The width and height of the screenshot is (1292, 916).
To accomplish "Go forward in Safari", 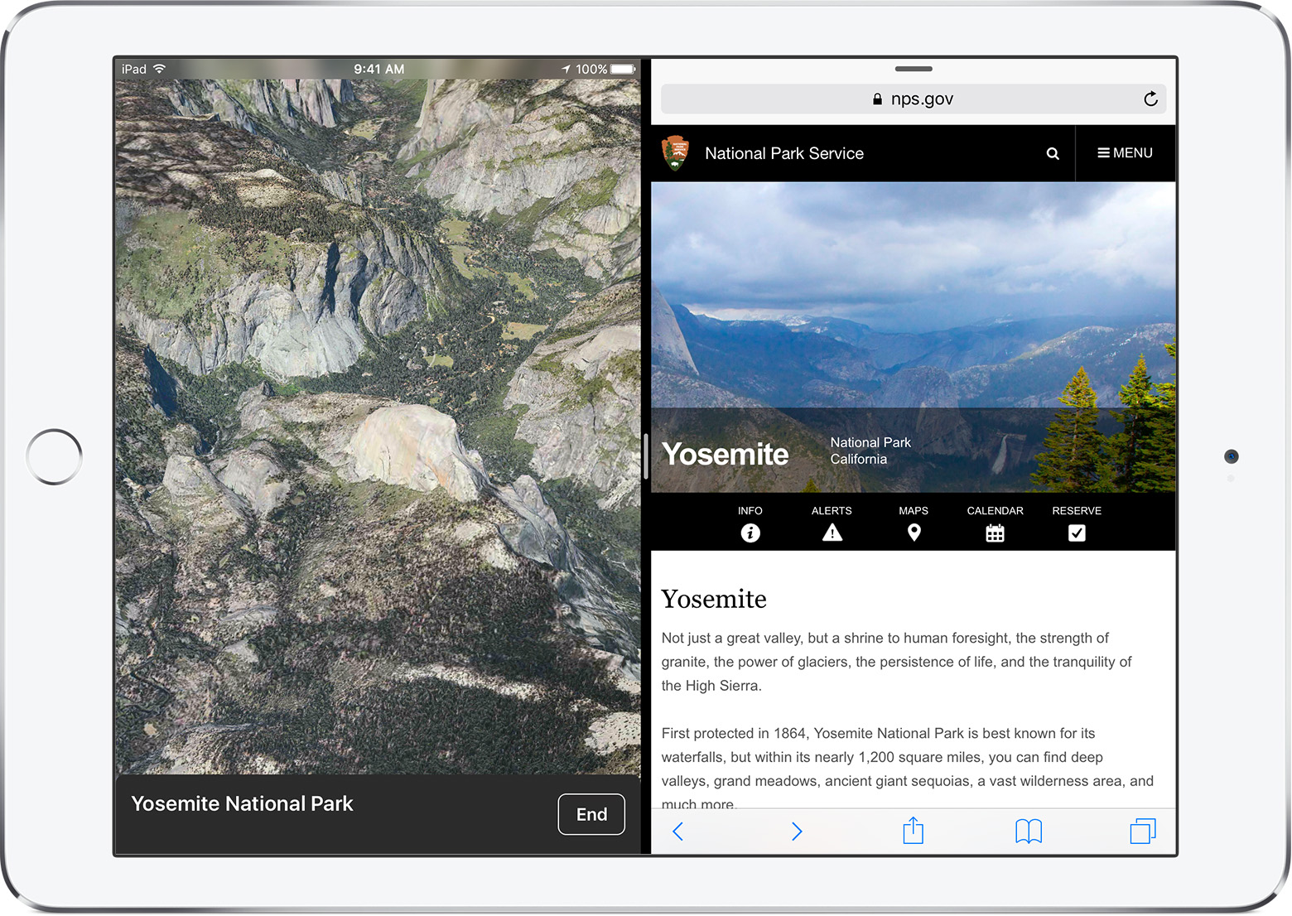I will [797, 832].
